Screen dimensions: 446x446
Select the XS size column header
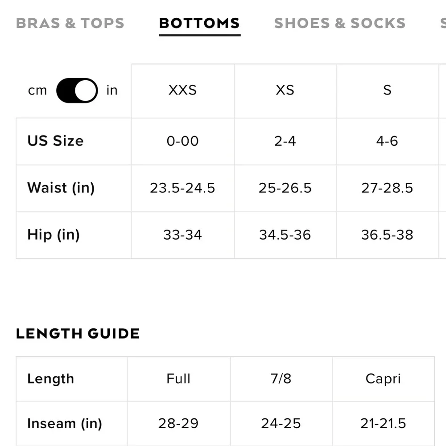tap(285, 91)
